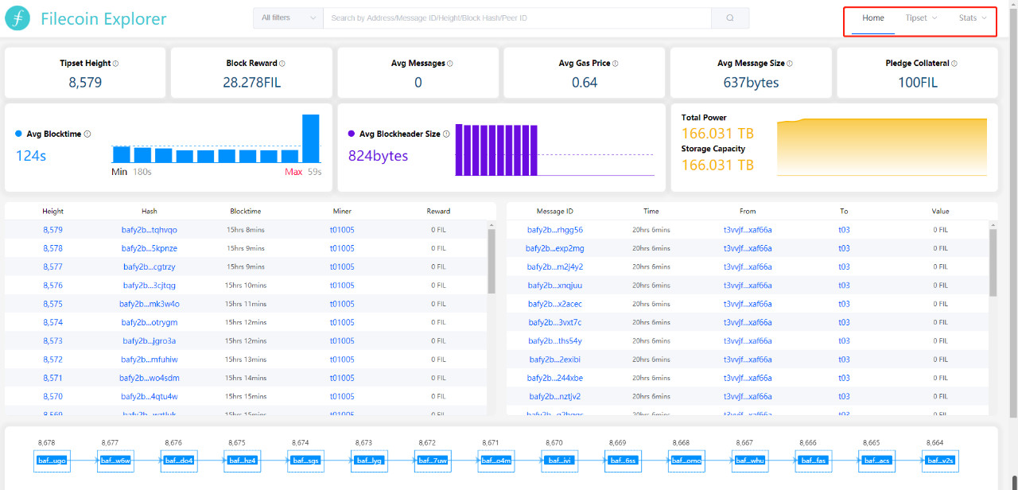The image size is (1018, 490).
Task: Click the messages table scrollbar thumb
Action: [x=993, y=263]
